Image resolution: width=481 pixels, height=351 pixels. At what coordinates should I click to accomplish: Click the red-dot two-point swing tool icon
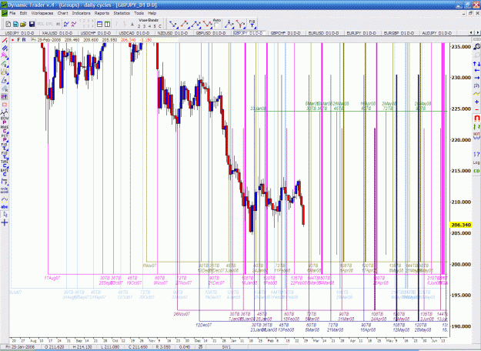[185, 24]
